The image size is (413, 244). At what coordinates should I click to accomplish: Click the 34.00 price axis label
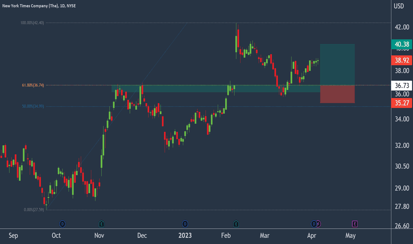[x=402, y=119]
